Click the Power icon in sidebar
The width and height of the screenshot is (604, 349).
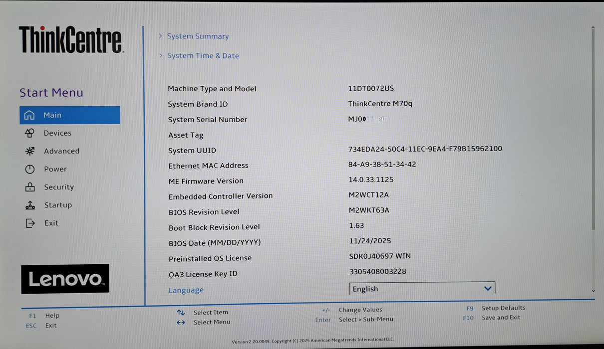(30, 169)
